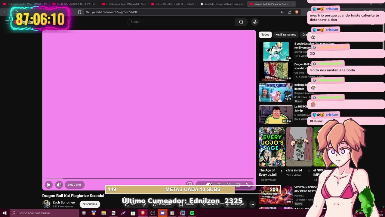
Task: Open Brave browser from the taskbar
Action: click(x=143, y=213)
